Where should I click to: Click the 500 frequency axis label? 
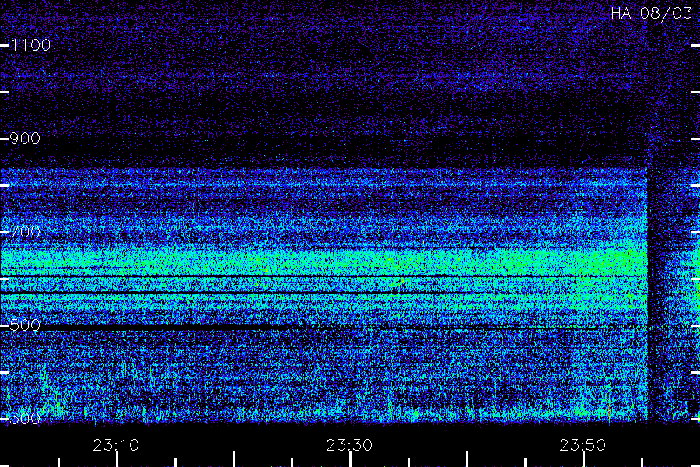[25, 325]
